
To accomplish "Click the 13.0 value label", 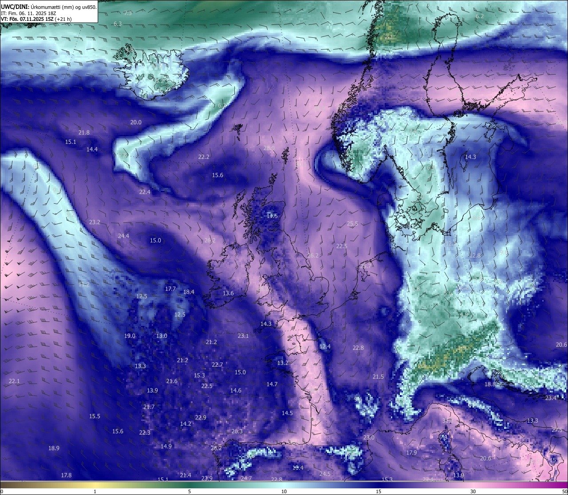I will (x=162, y=336).
